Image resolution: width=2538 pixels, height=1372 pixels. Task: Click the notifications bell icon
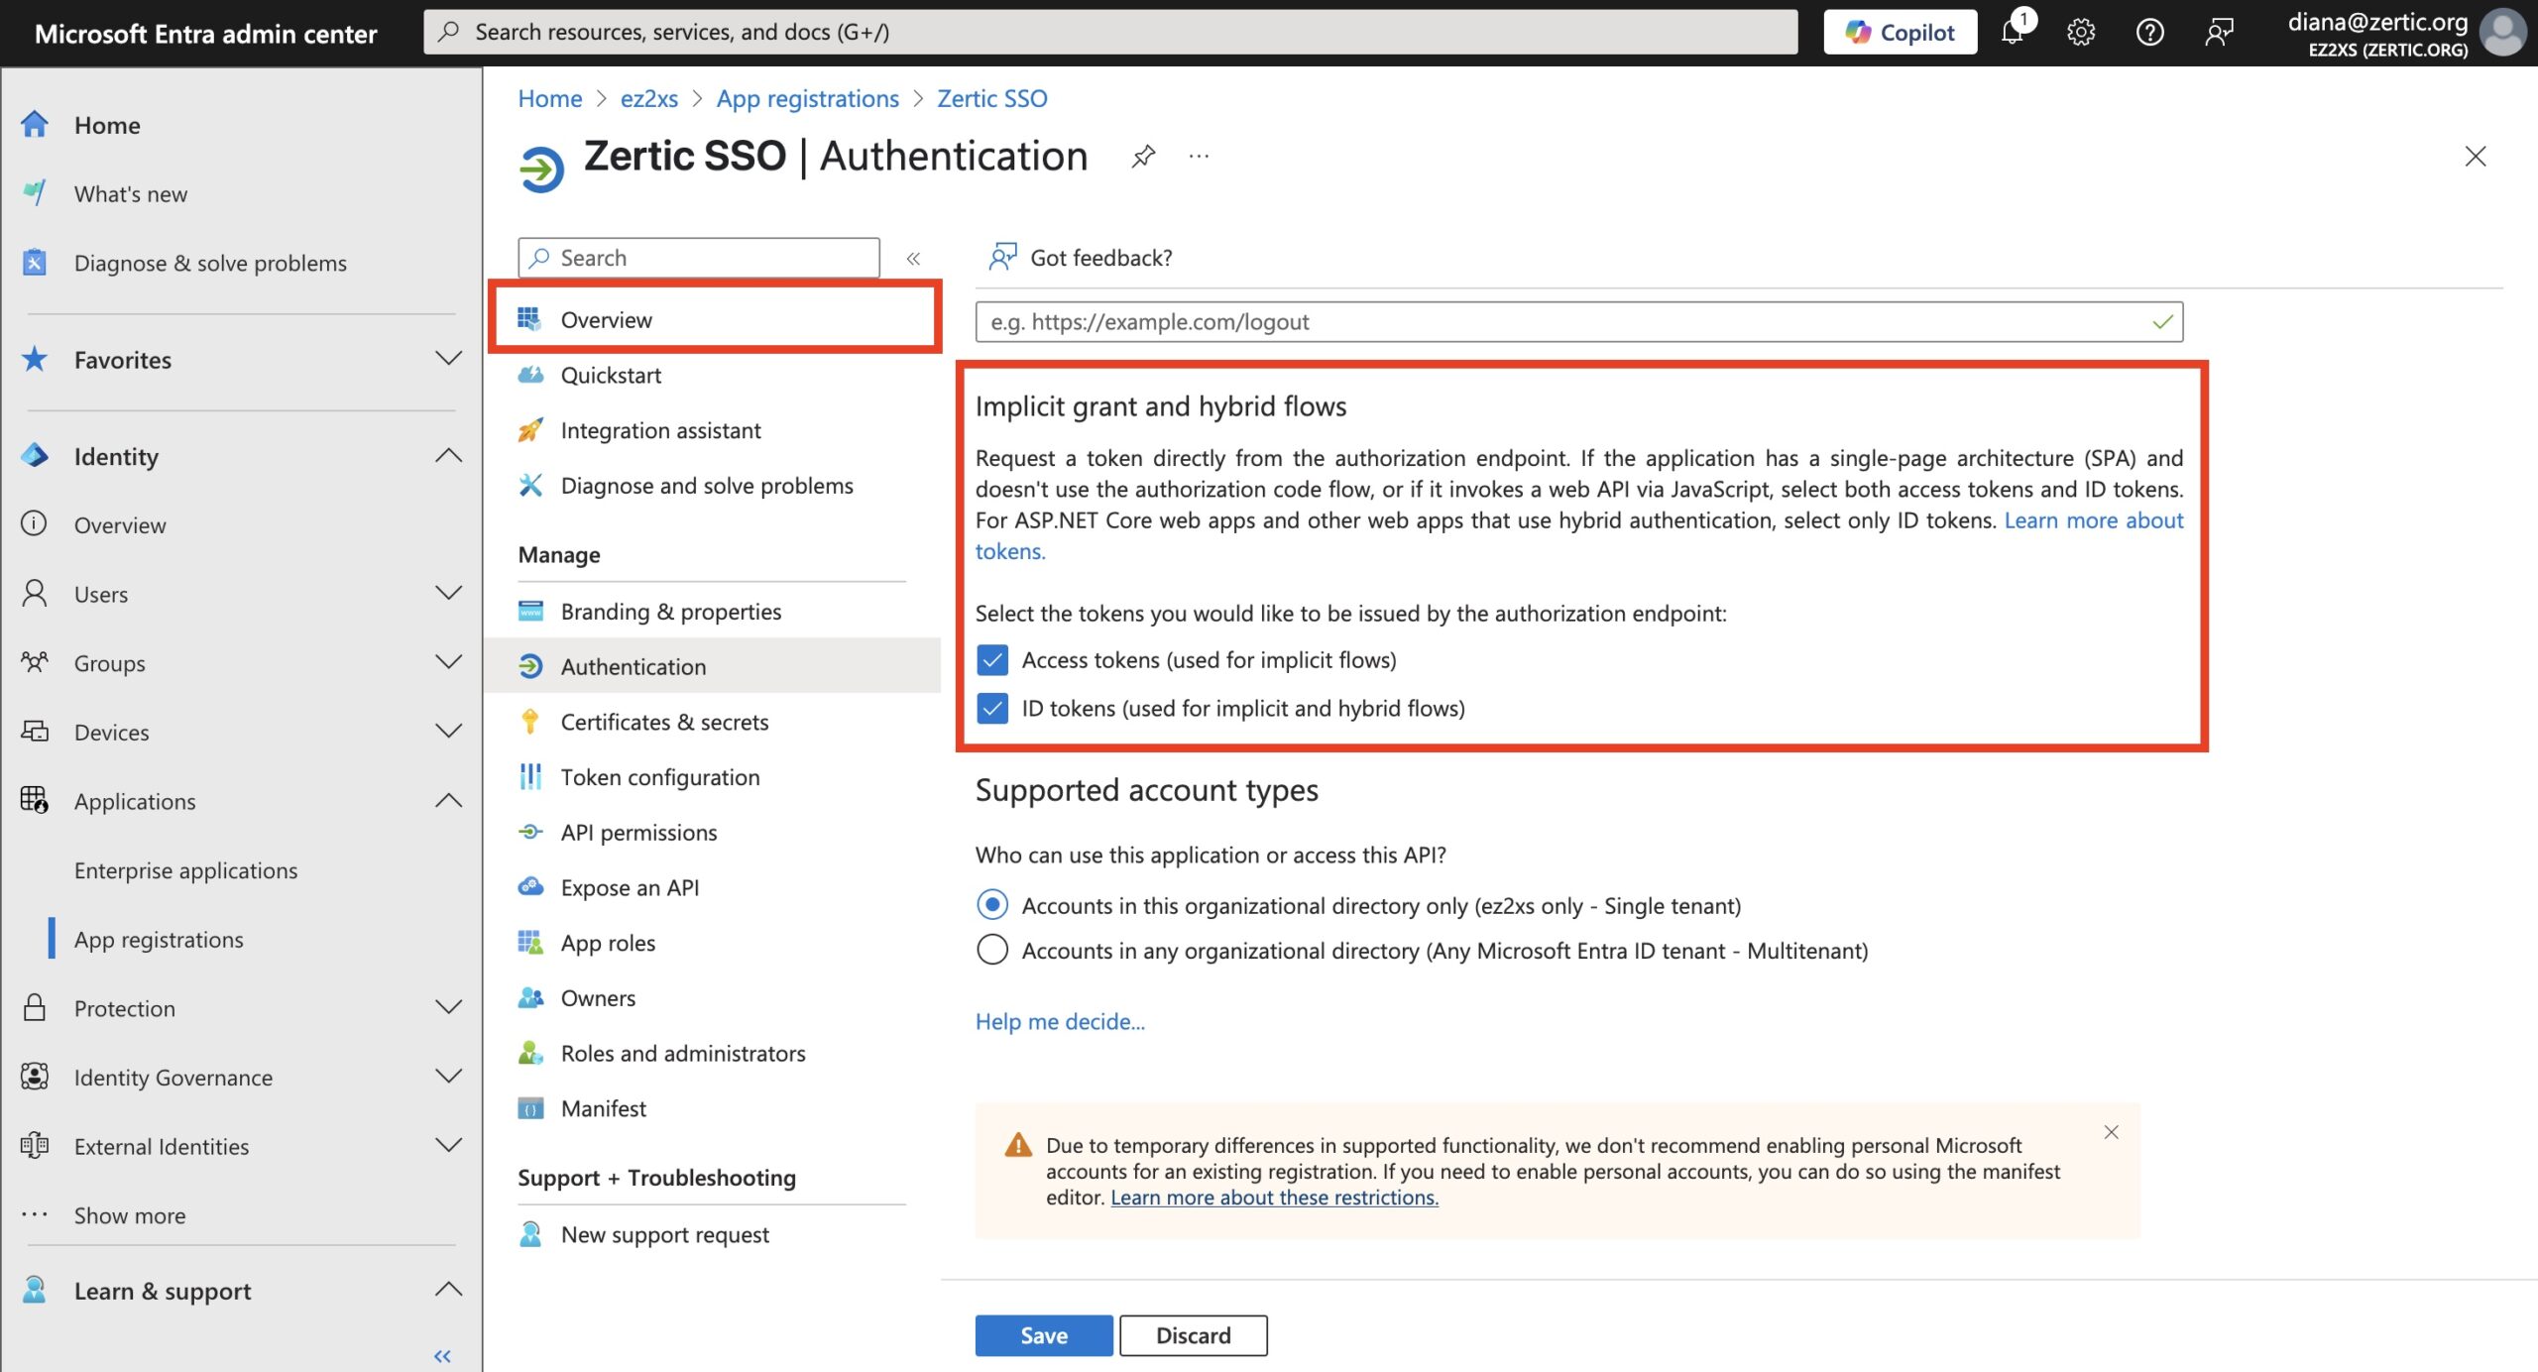(2012, 32)
